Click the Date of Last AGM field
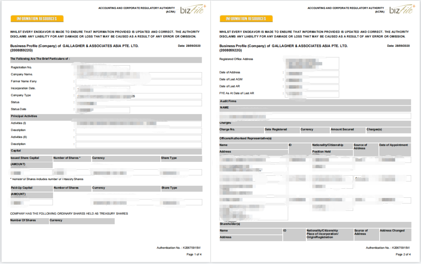 click(312, 80)
